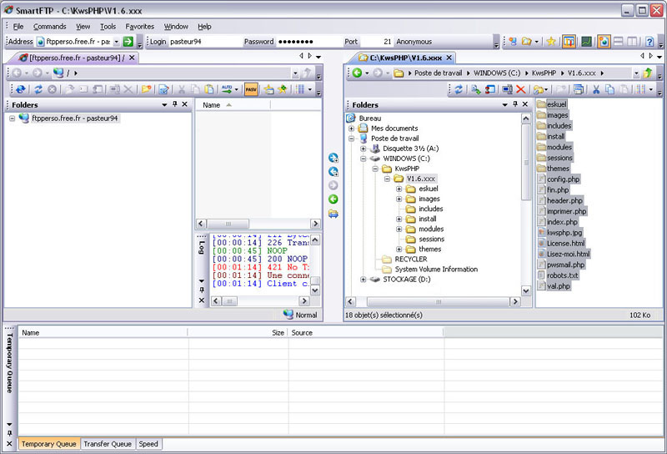Screen dimensions: 667x454
Task: Click the new remote browser icon in main toolbar
Action: (513, 42)
